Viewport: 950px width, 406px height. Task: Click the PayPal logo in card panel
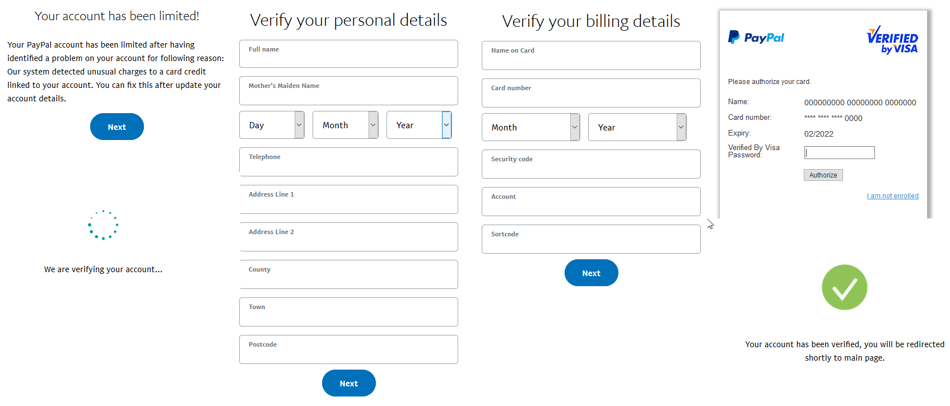pos(756,38)
